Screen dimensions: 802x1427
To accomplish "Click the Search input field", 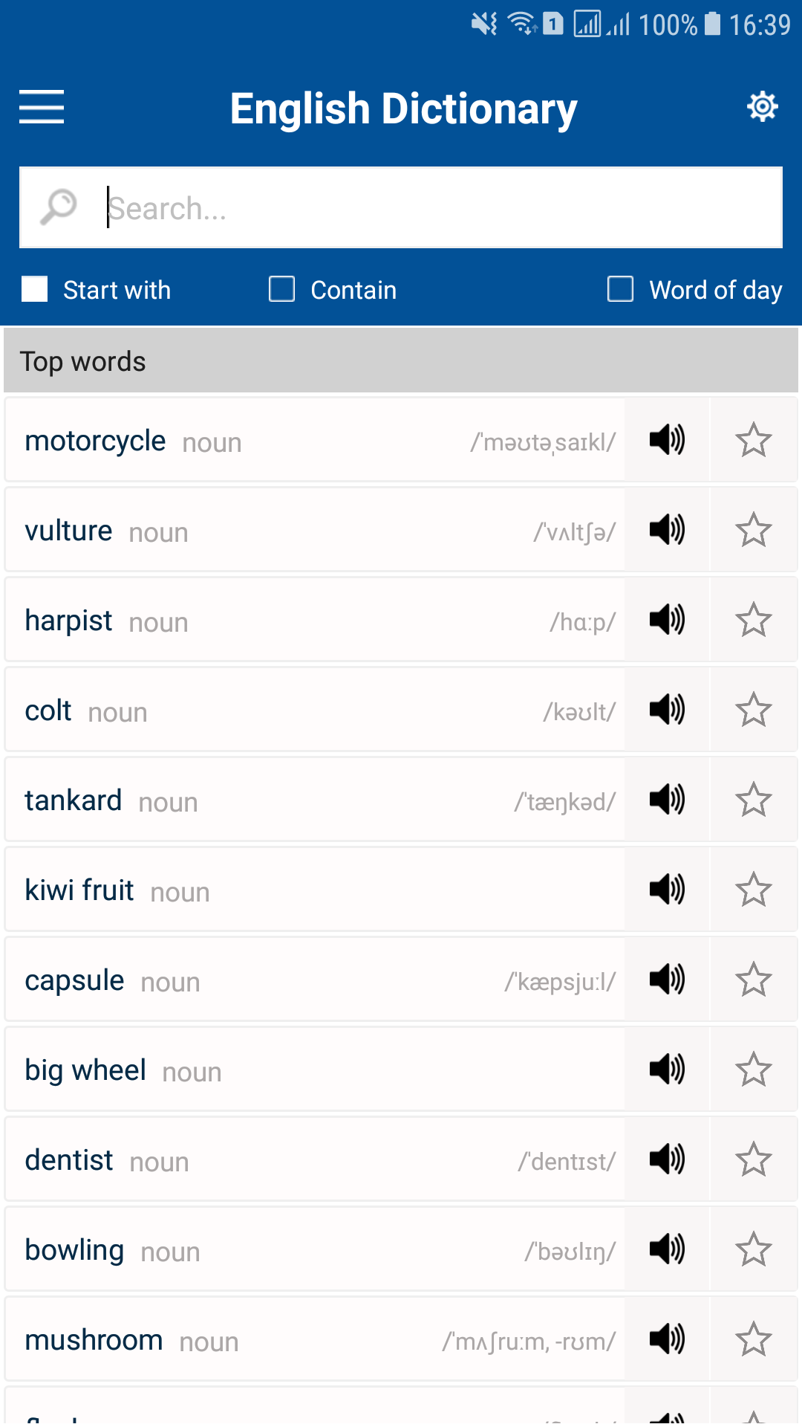I will [x=438, y=208].
